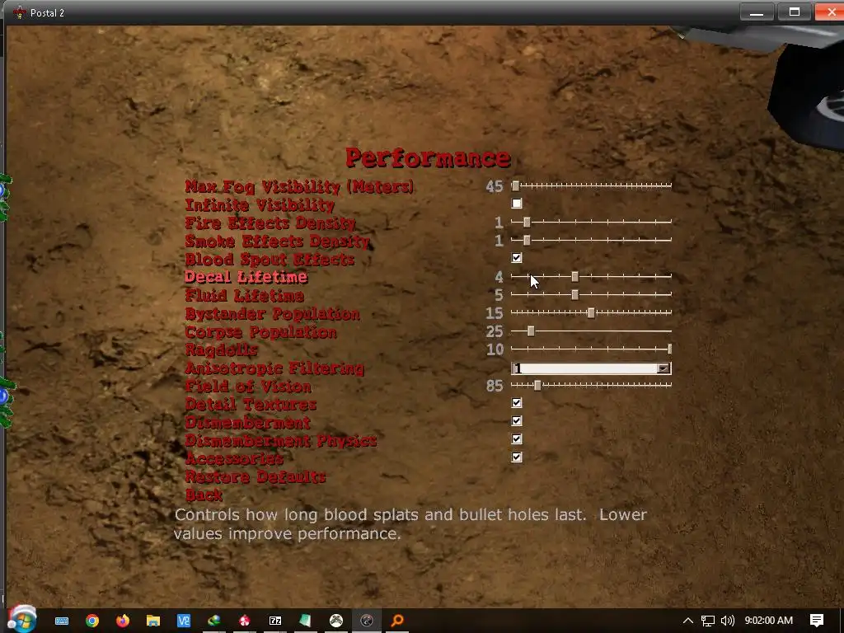Select the Ragdolls label
The height and width of the screenshot is (633, 844).
pyautogui.click(x=221, y=350)
